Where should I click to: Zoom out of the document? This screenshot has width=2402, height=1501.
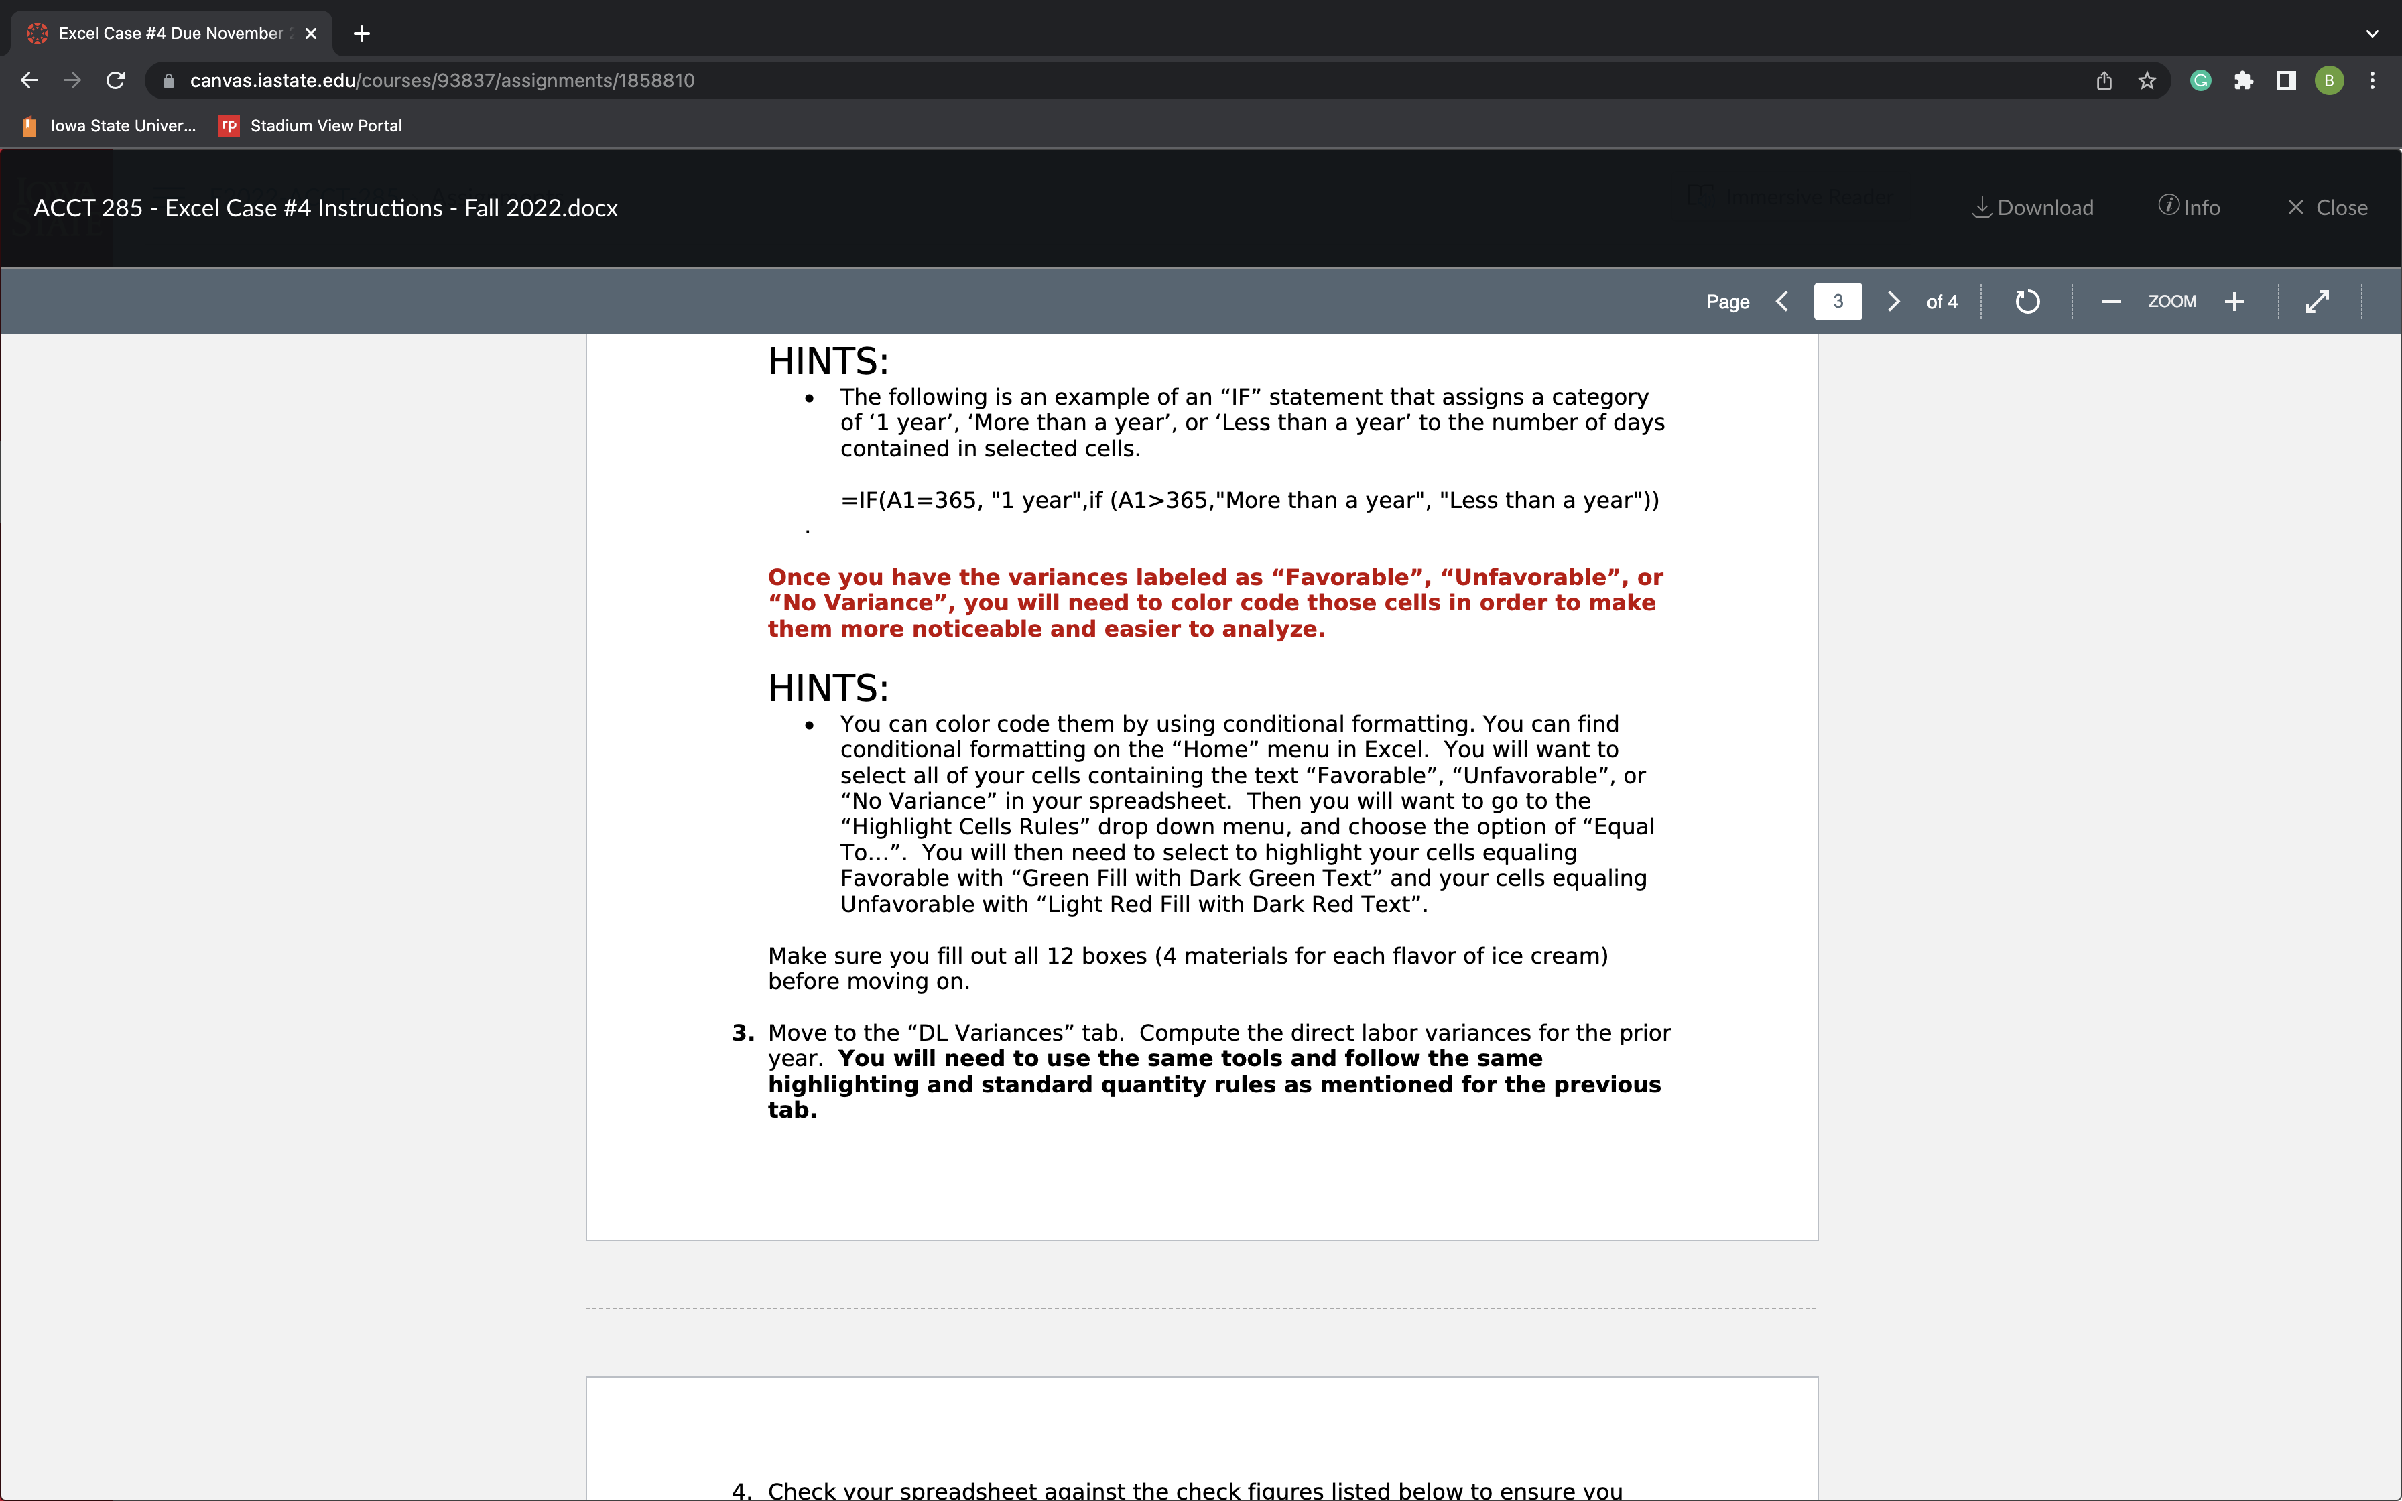pyautogui.click(x=2110, y=301)
